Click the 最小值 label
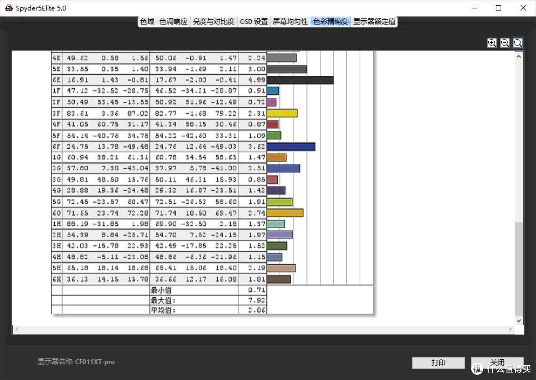The image size is (536, 380). [161, 290]
